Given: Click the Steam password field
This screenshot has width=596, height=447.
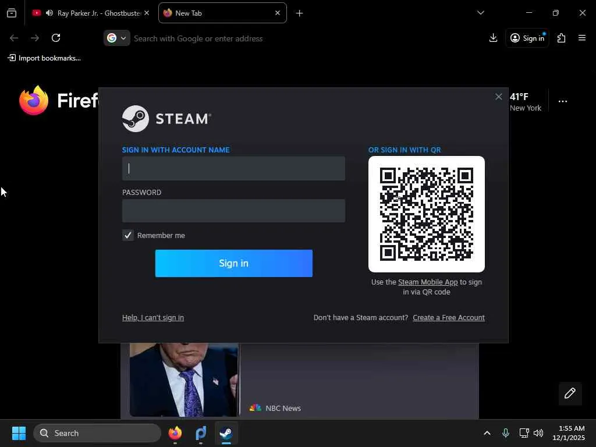Looking at the screenshot, I should tap(233, 211).
